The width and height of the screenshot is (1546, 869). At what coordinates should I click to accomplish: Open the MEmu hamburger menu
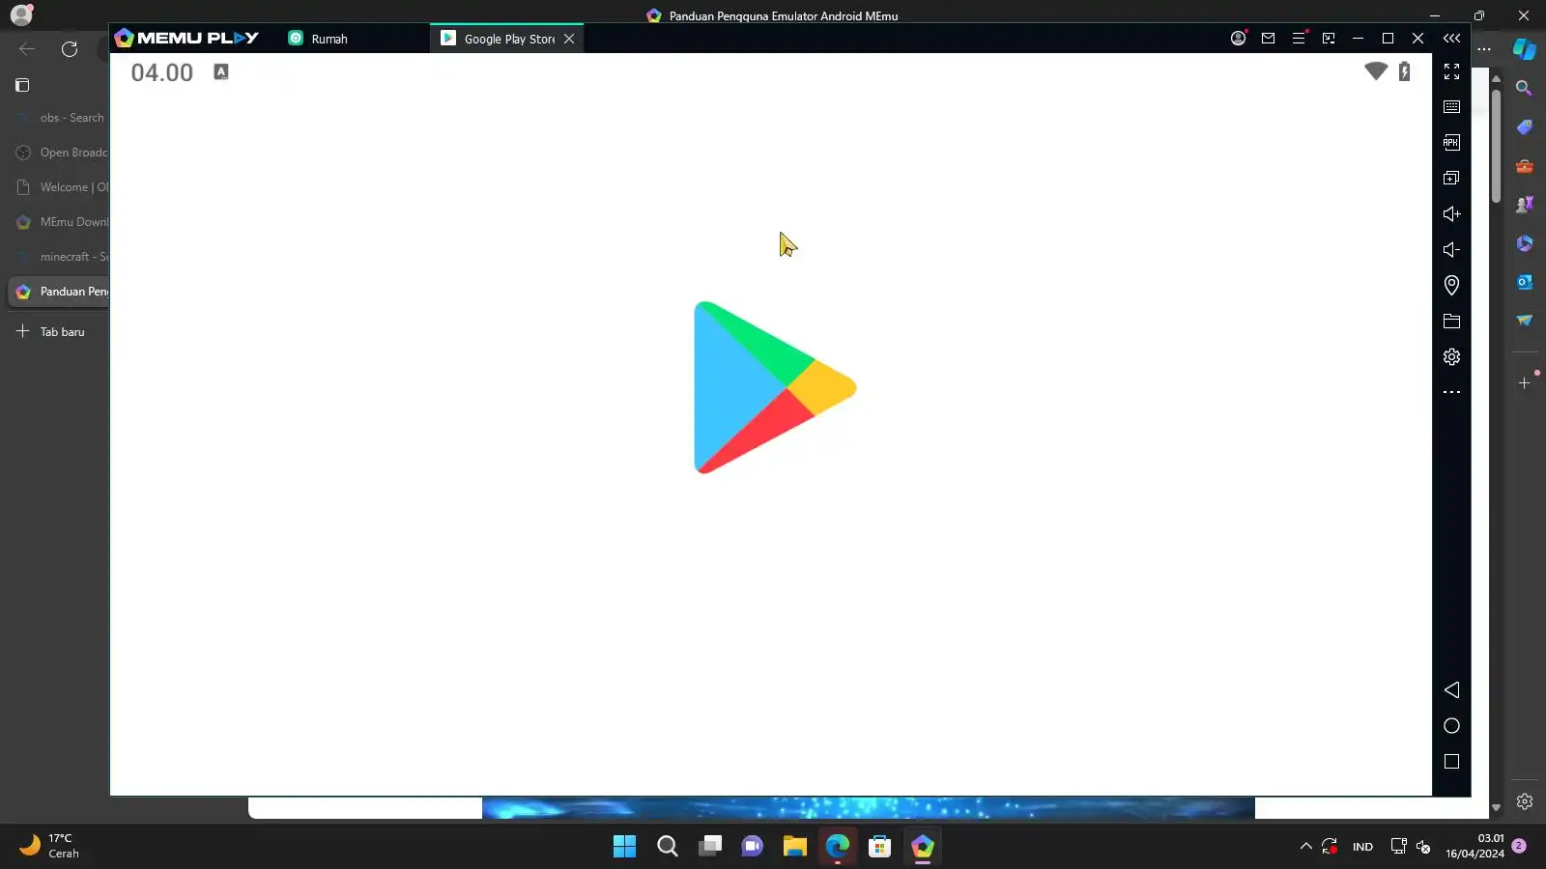[1299, 39]
